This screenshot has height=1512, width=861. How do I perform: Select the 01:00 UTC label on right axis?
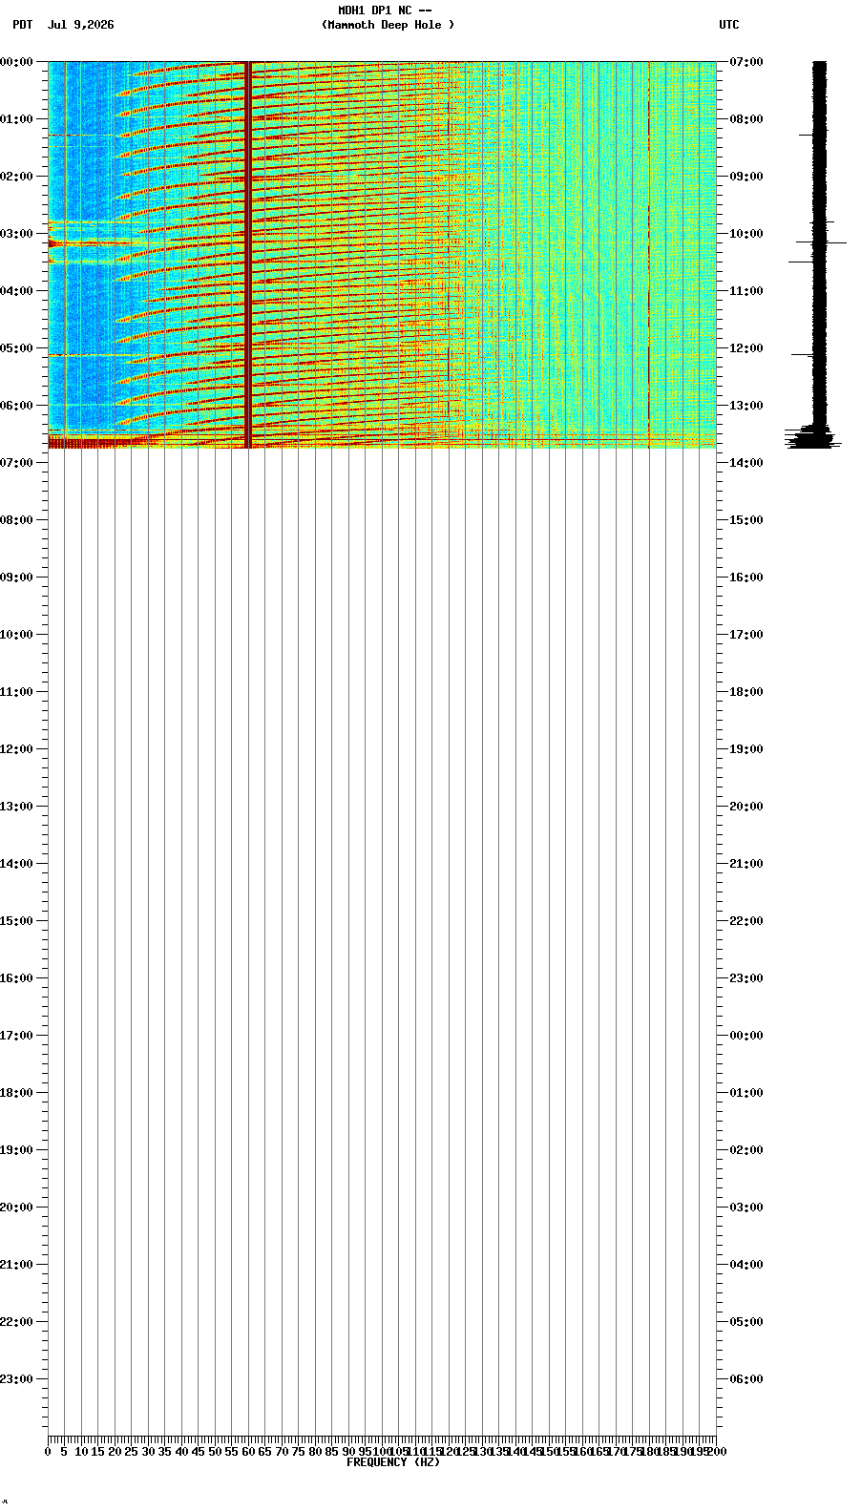click(745, 1093)
